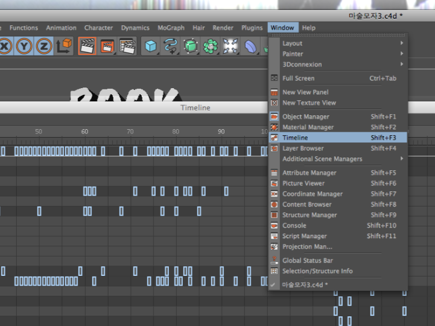Click the Timeline menu icon
435x326 pixels.
coord(274,138)
